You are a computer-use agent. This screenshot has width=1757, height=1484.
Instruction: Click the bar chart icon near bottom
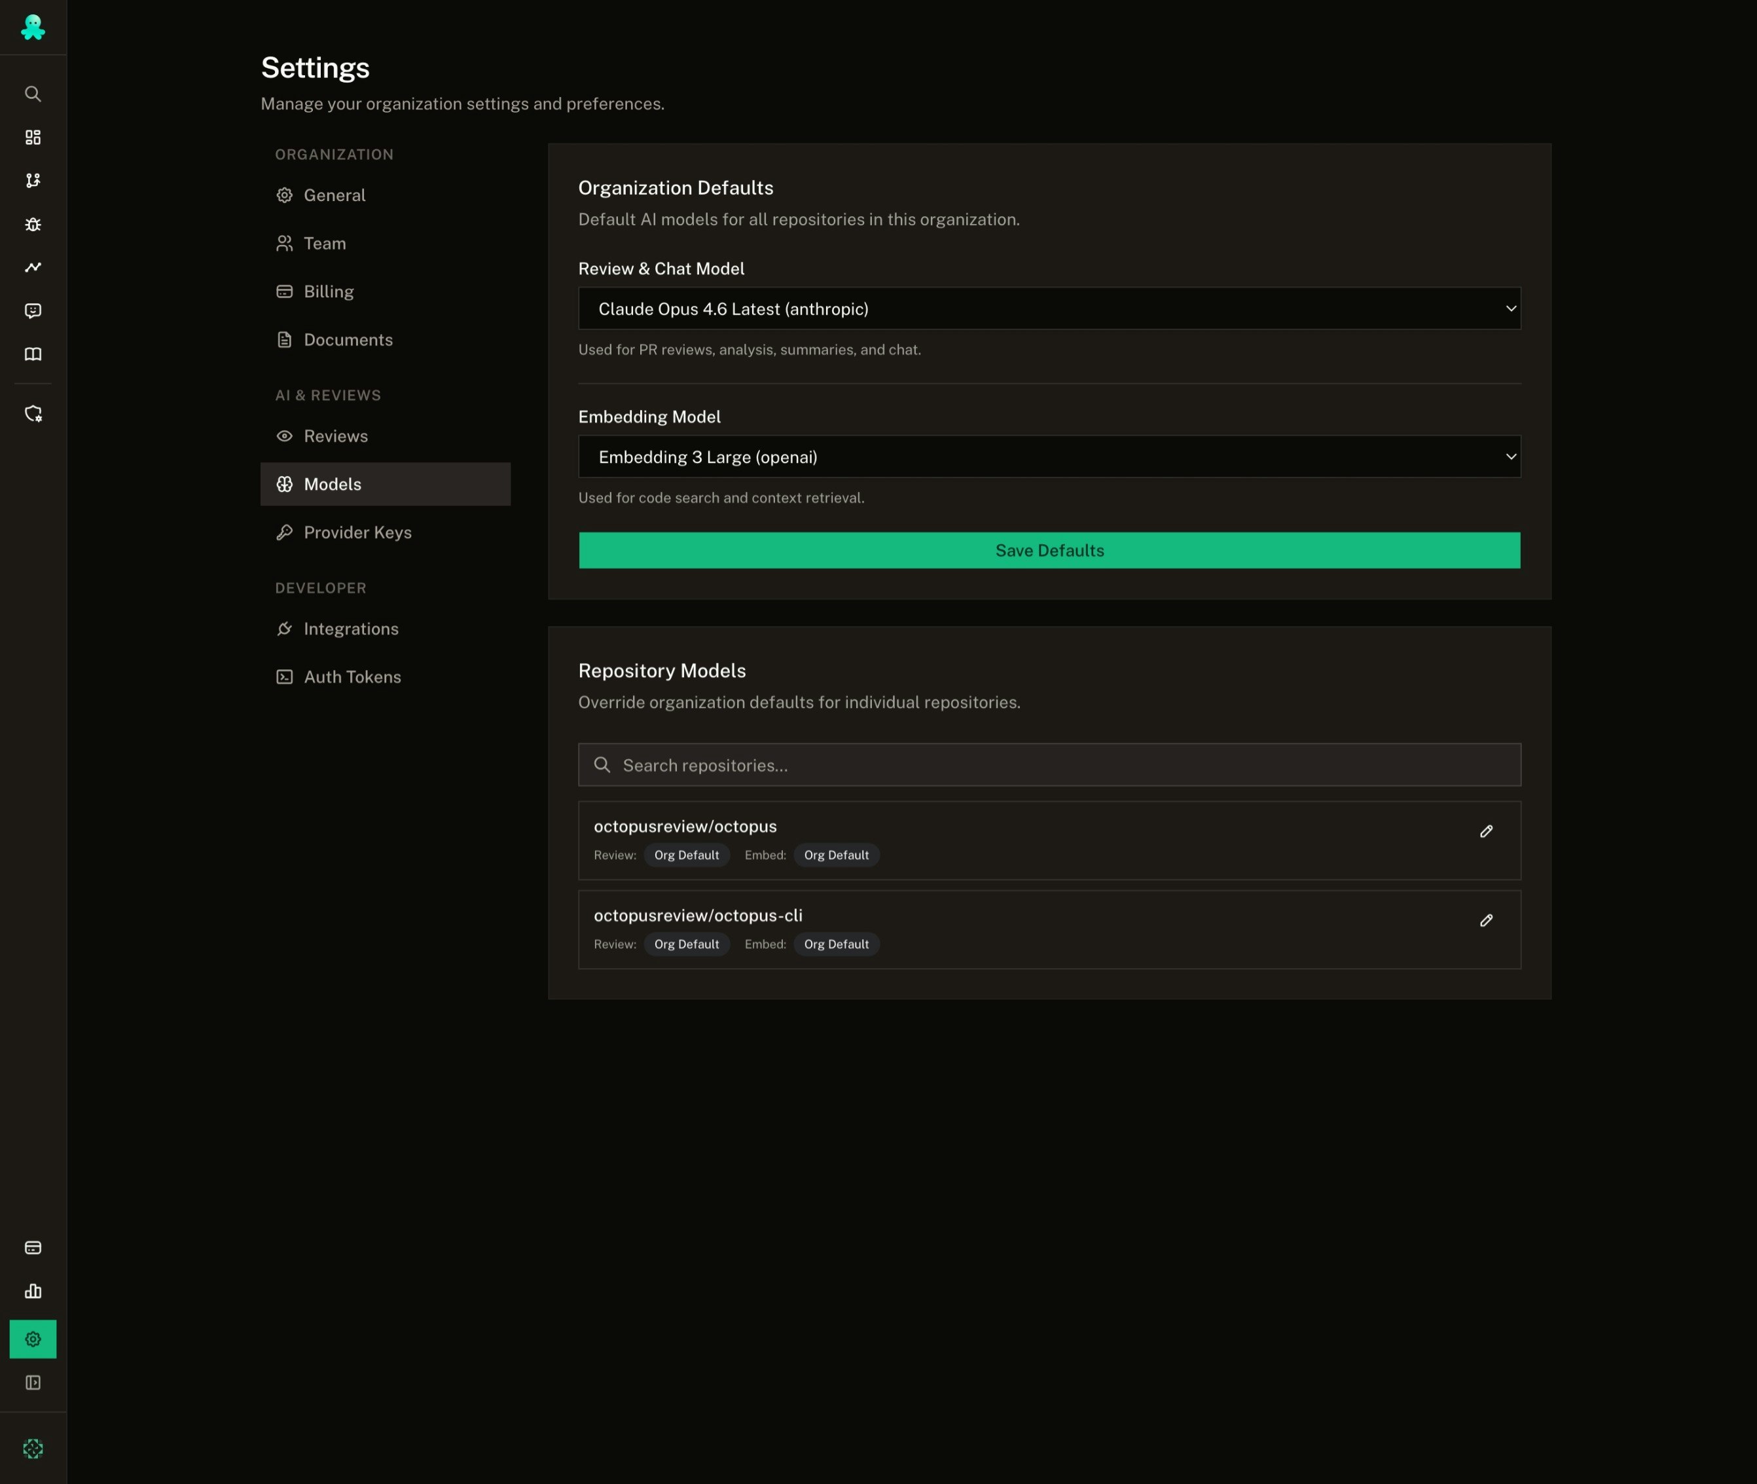point(33,1291)
